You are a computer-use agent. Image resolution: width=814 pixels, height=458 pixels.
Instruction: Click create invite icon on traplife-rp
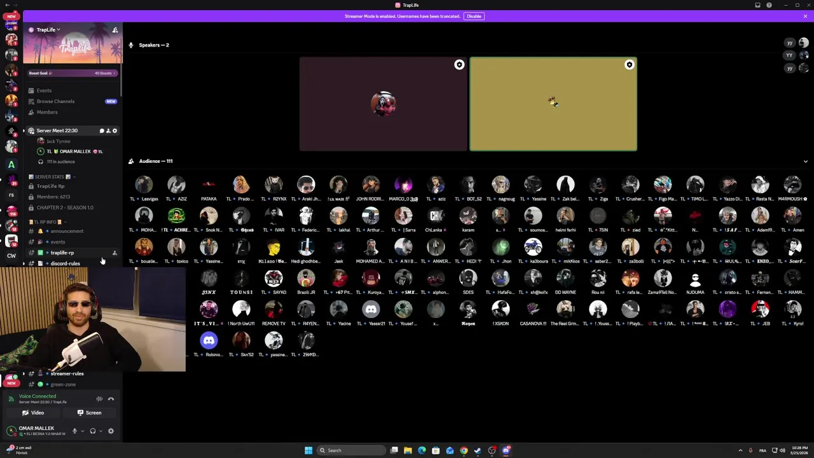[x=114, y=253]
